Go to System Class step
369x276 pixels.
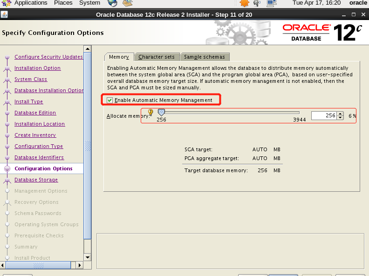pos(31,79)
